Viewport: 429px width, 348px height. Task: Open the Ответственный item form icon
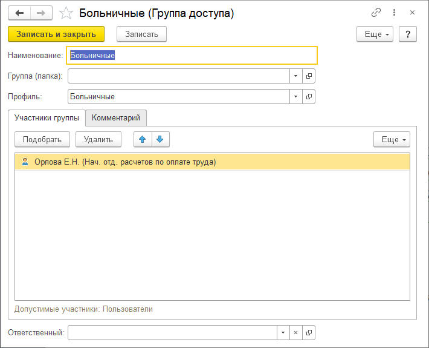pos(309,332)
